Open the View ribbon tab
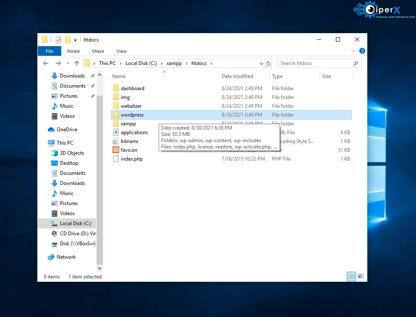The image size is (416, 317). 121,51
